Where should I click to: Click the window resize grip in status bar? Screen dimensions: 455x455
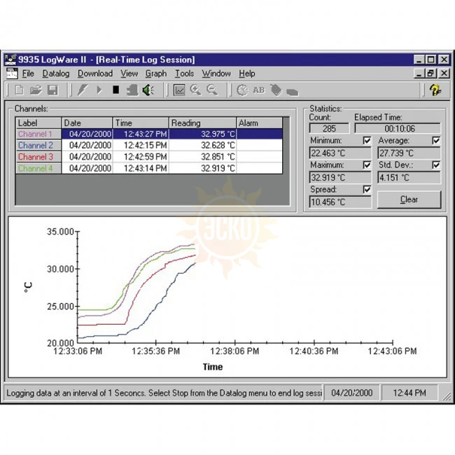pyautogui.click(x=447, y=395)
